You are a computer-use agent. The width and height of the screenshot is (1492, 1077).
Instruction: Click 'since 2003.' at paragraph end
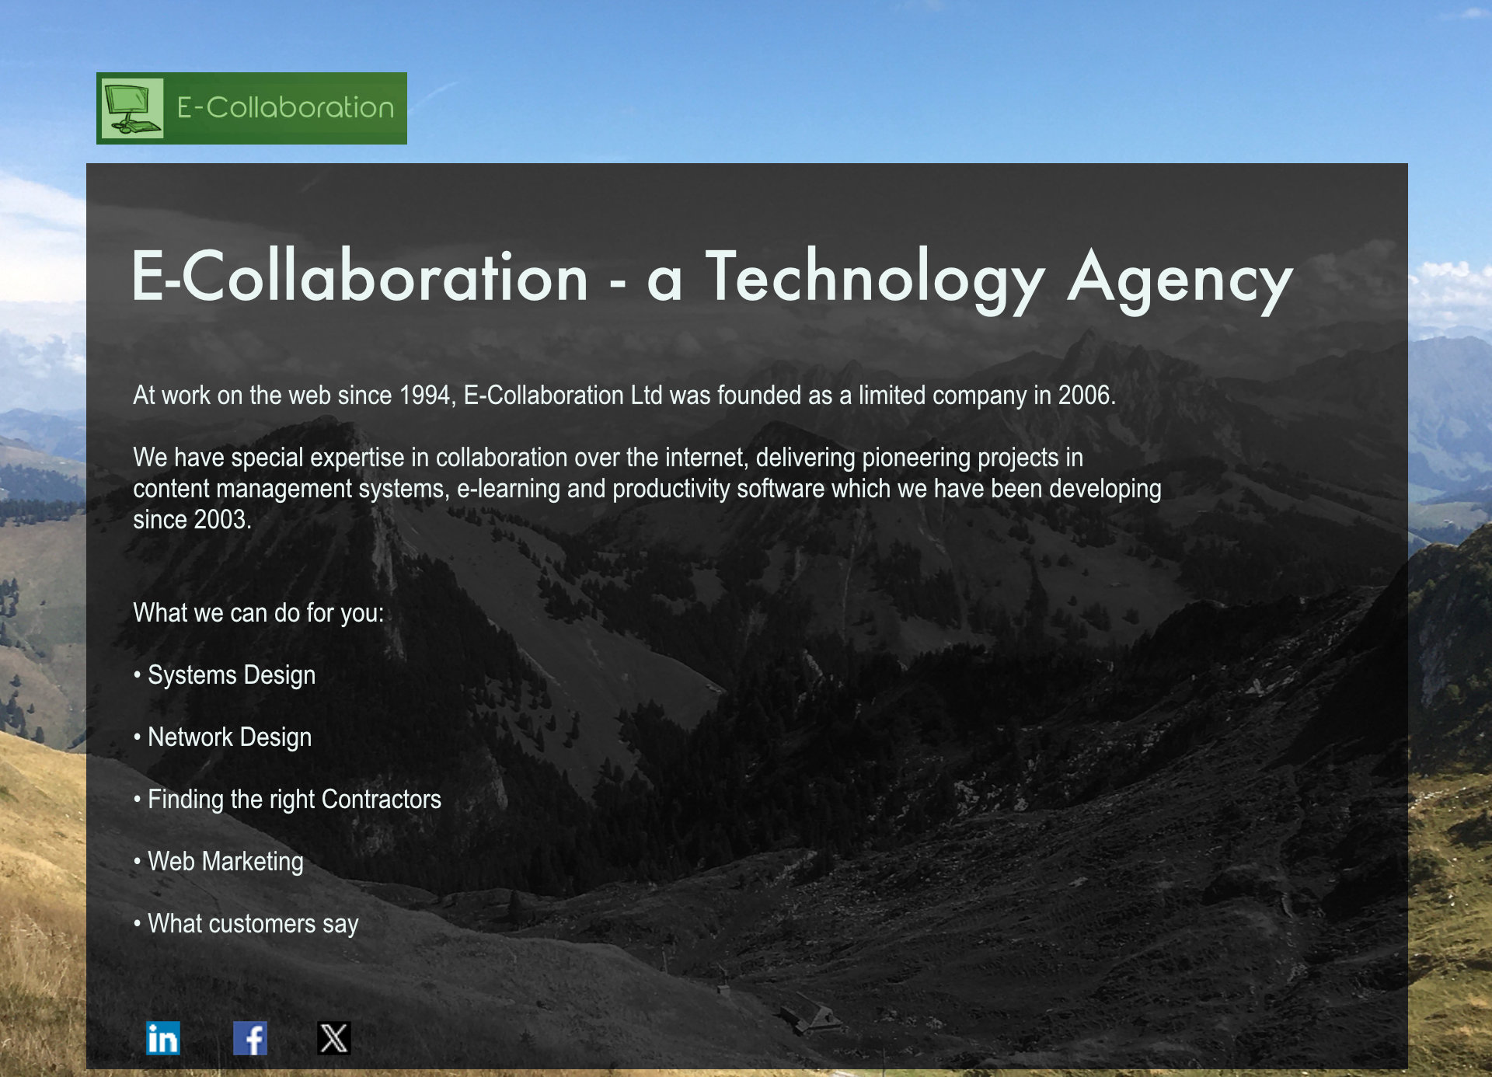pos(192,520)
